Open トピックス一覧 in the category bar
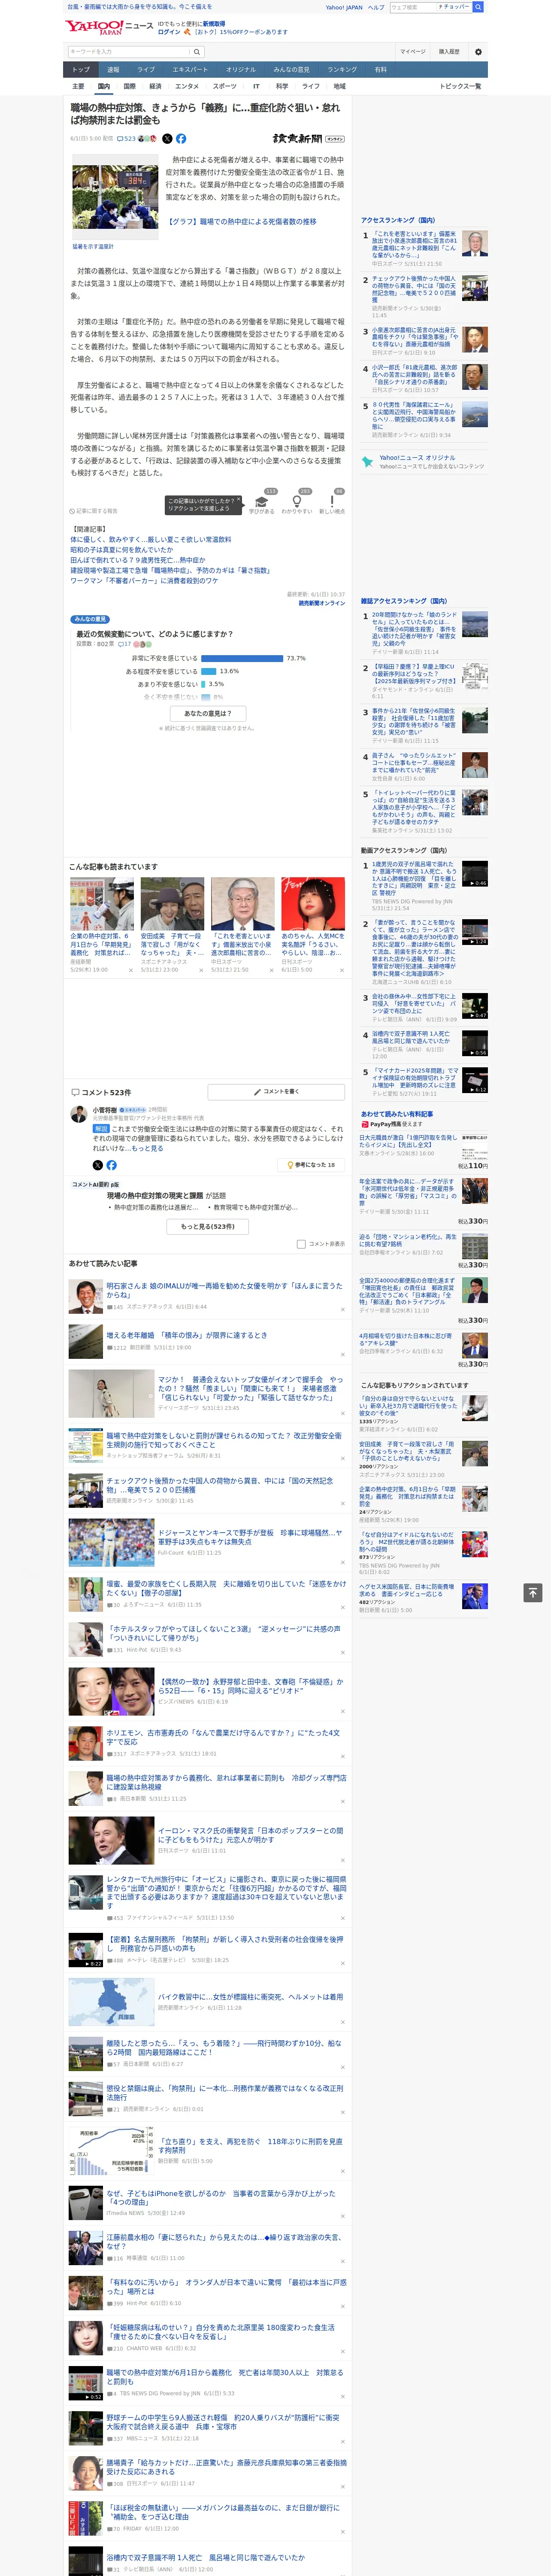This screenshot has height=2576, width=551. tap(460, 86)
